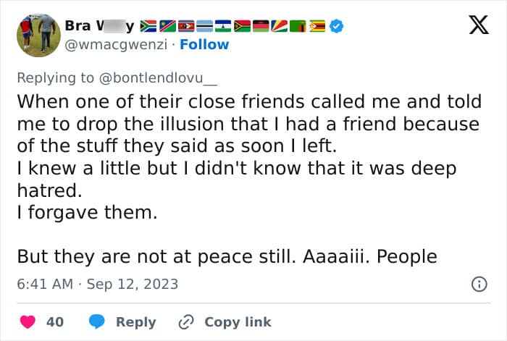The height and width of the screenshot is (341, 507).
Task: Follow the @wmacgwenzi account
Action: coord(204,45)
